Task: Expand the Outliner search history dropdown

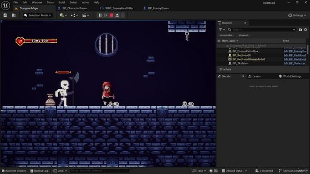Action: (294, 29)
